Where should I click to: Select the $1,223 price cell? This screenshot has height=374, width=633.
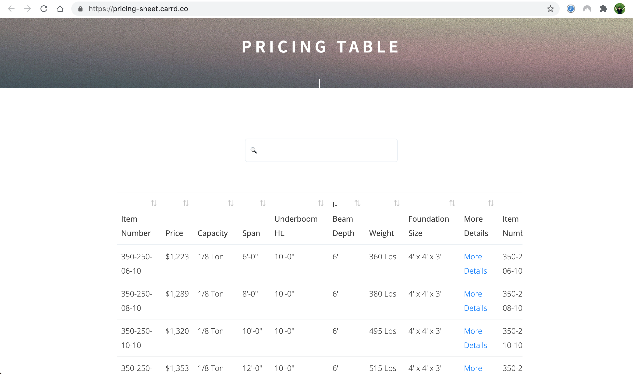tap(177, 257)
